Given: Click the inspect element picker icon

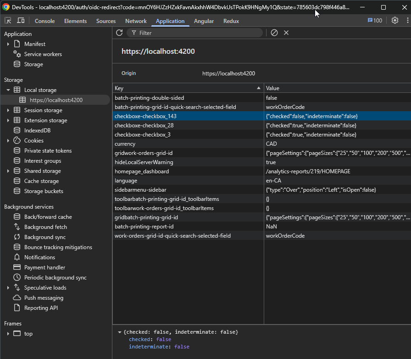Looking at the screenshot, I should tap(8, 21).
